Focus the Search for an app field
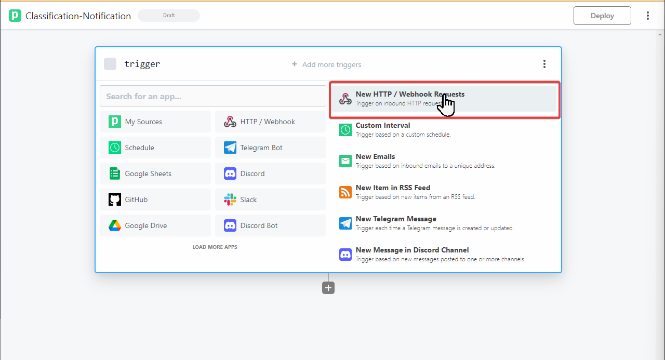The height and width of the screenshot is (360, 665). tap(212, 96)
